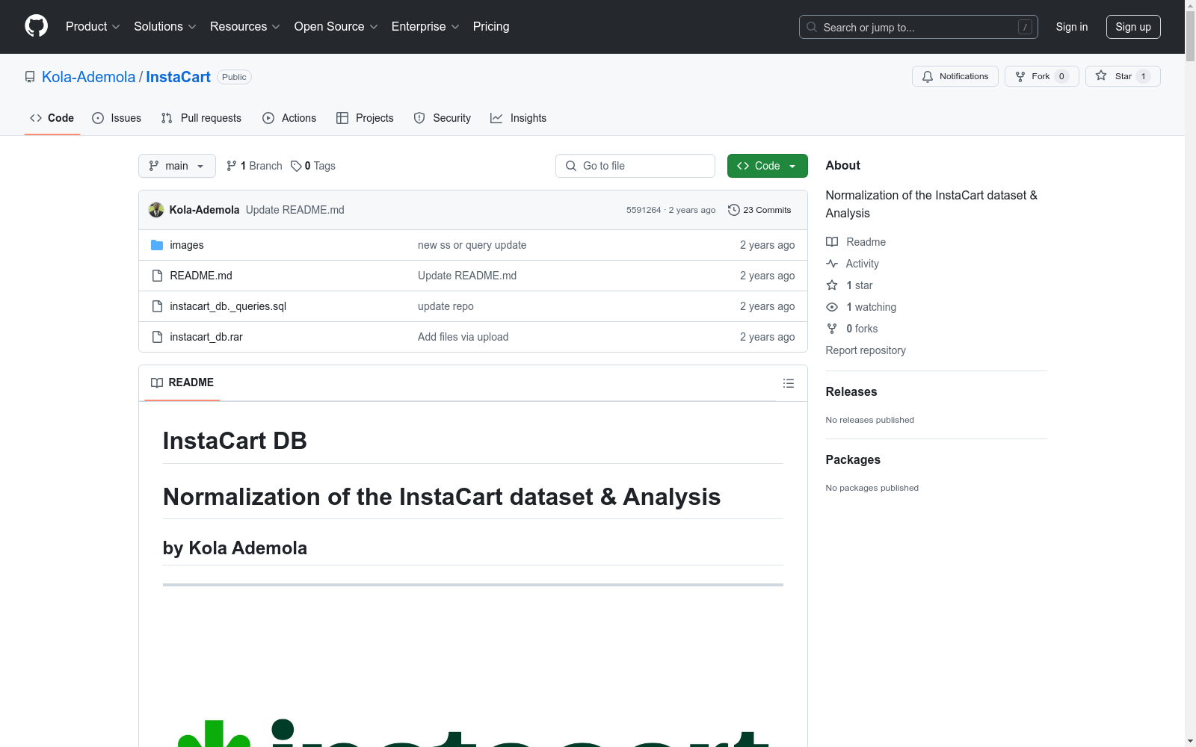This screenshot has width=1196, height=747.
Task: Open the Code tab
Action: [x=52, y=118]
